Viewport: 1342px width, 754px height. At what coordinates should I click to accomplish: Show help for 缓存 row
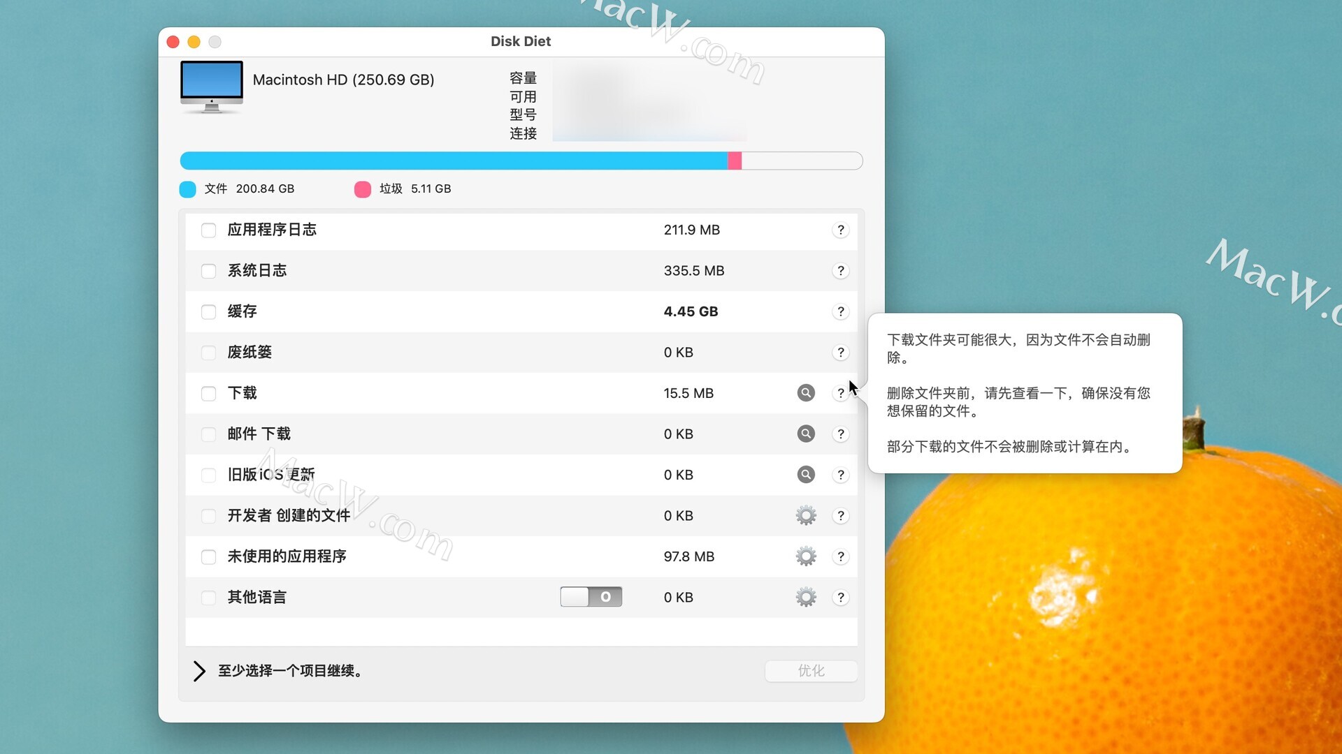click(841, 311)
